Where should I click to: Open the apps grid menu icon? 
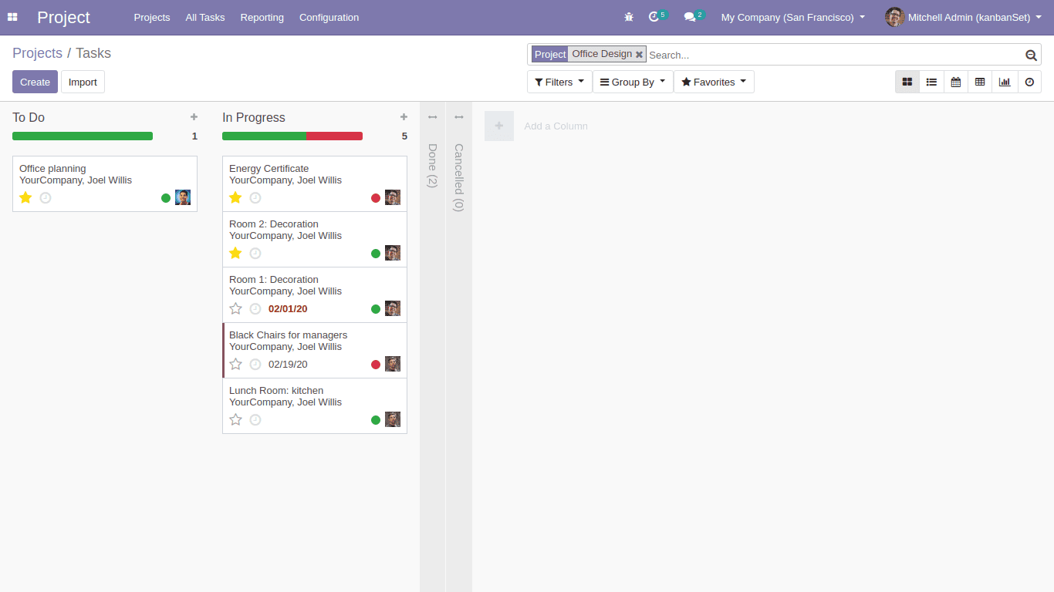click(12, 17)
